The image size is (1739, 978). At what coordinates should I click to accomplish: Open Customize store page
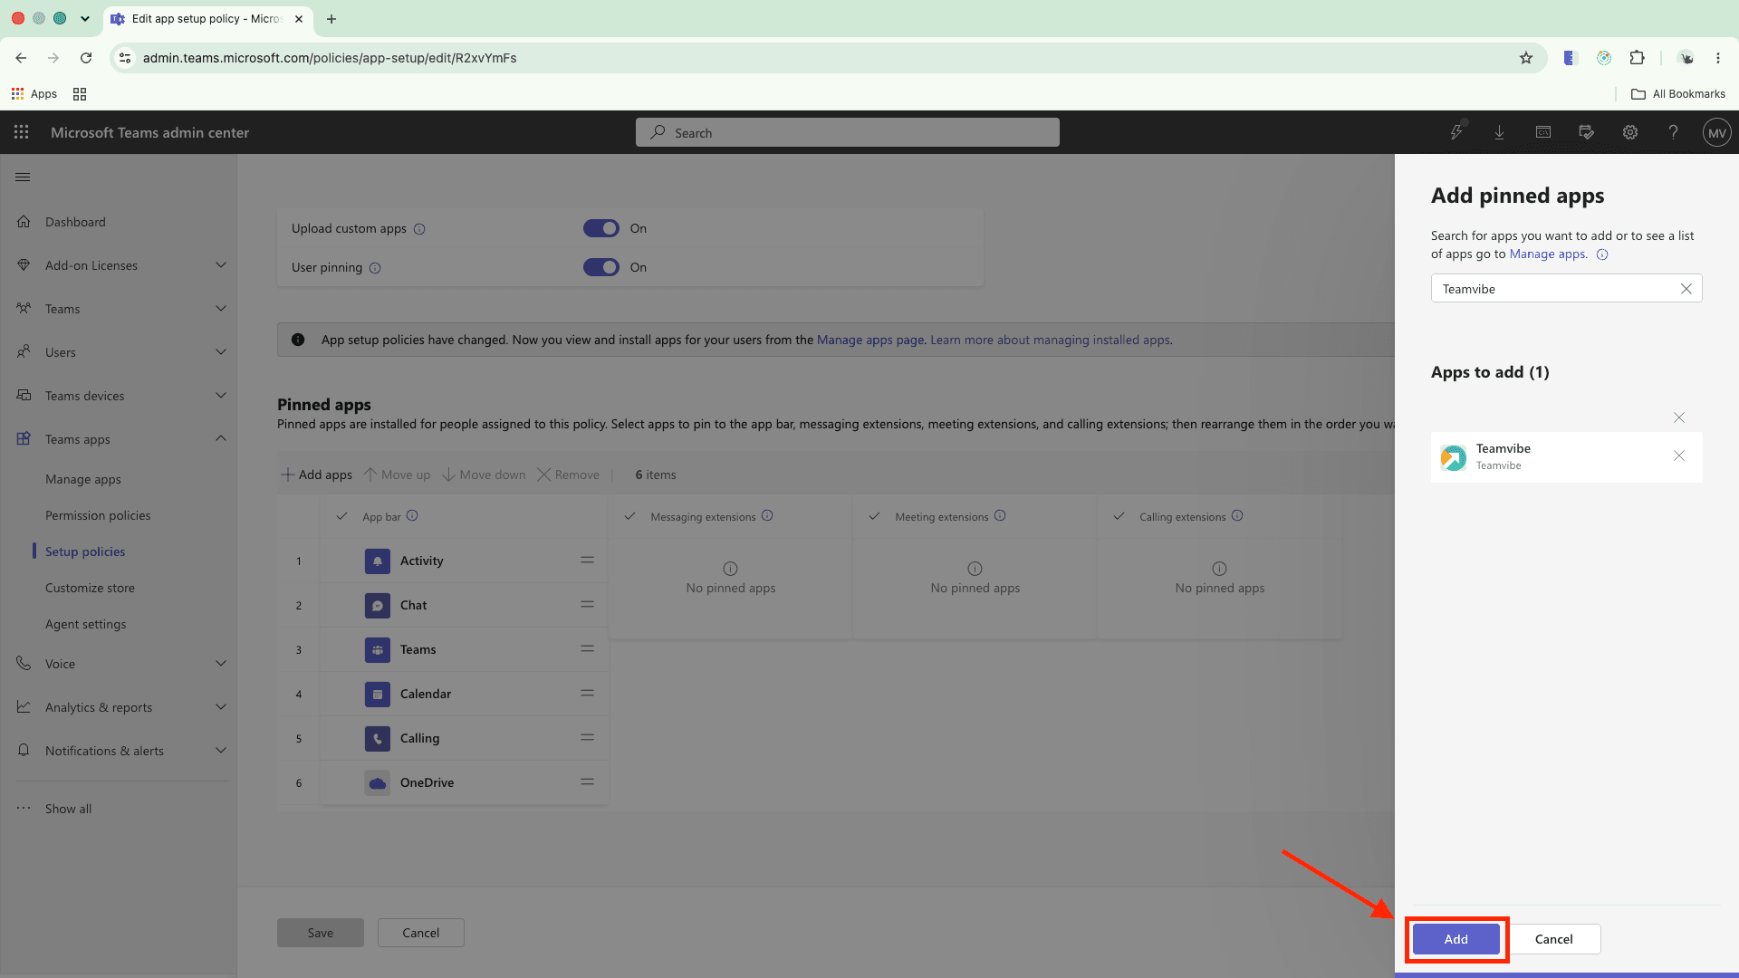pos(90,588)
